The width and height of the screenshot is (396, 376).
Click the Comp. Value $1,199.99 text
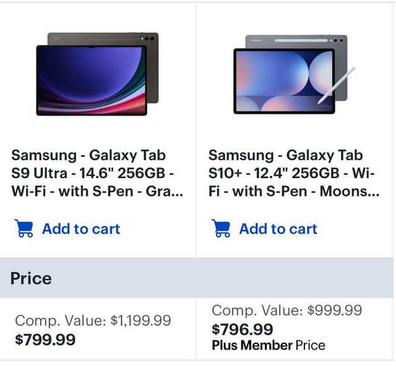click(x=93, y=320)
